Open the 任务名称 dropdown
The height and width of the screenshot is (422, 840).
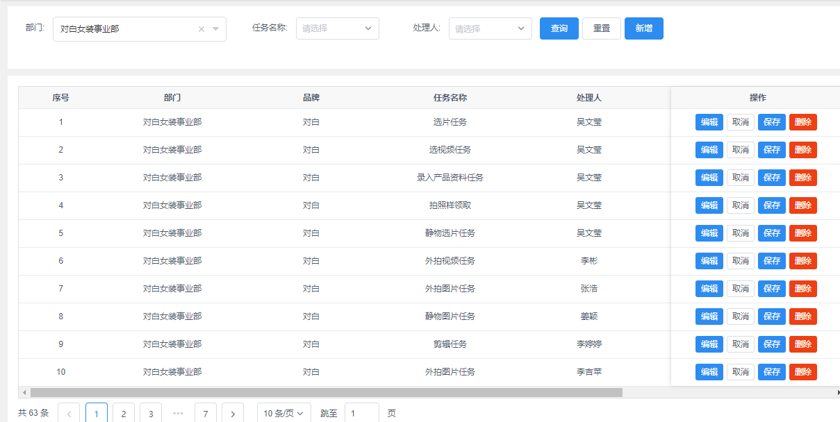pyautogui.click(x=338, y=28)
